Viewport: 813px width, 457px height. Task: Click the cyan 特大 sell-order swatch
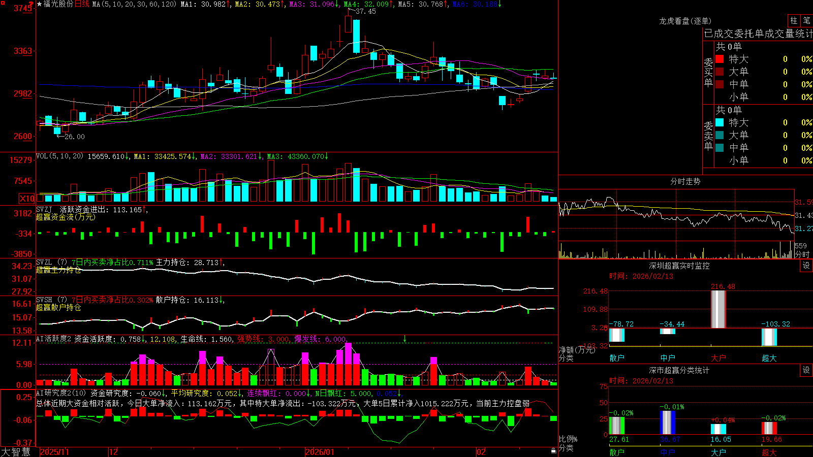[720, 122]
